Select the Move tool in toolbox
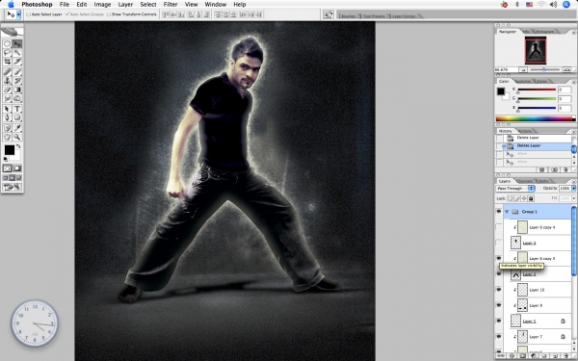The height and width of the screenshot is (361, 578). tap(17, 44)
